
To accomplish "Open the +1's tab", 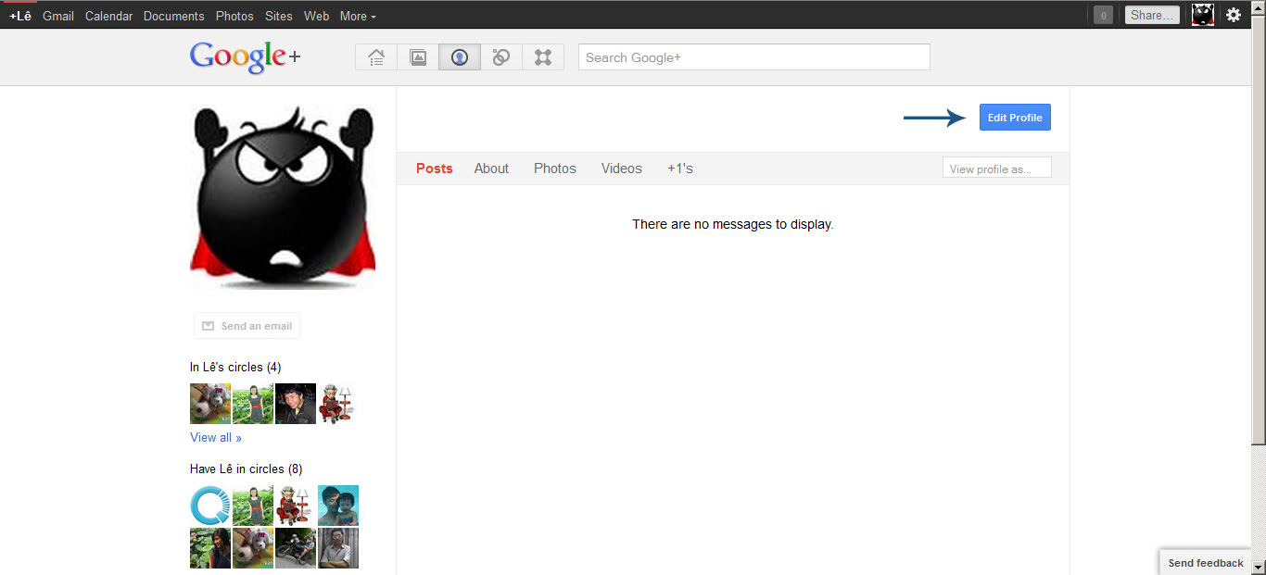I will pos(680,169).
